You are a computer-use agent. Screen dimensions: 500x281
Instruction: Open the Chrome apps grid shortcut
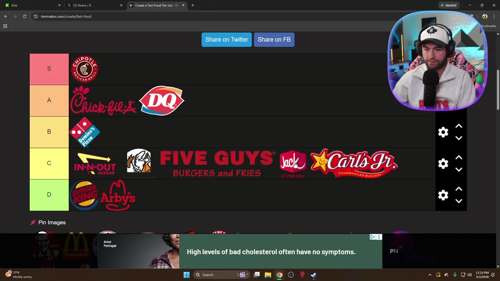pos(5,26)
